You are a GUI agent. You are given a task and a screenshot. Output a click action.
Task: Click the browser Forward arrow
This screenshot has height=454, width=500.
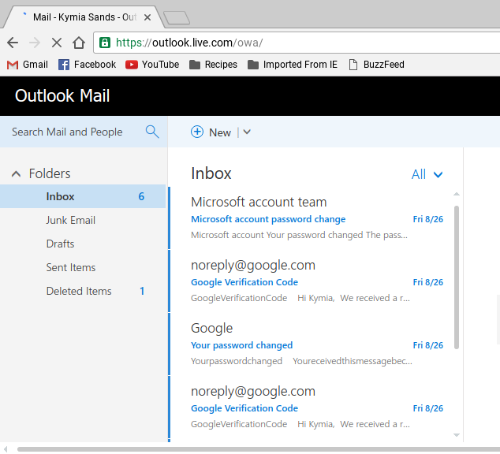35,43
